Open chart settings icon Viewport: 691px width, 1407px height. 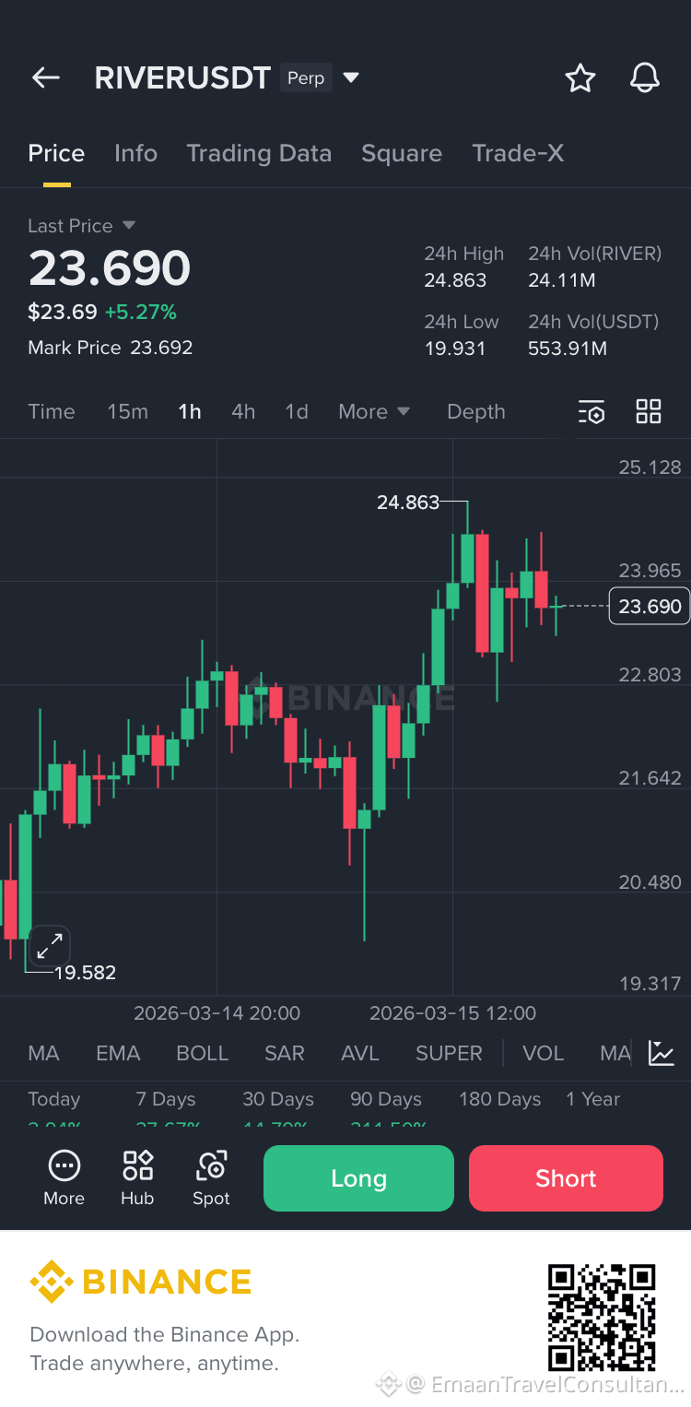(x=591, y=412)
